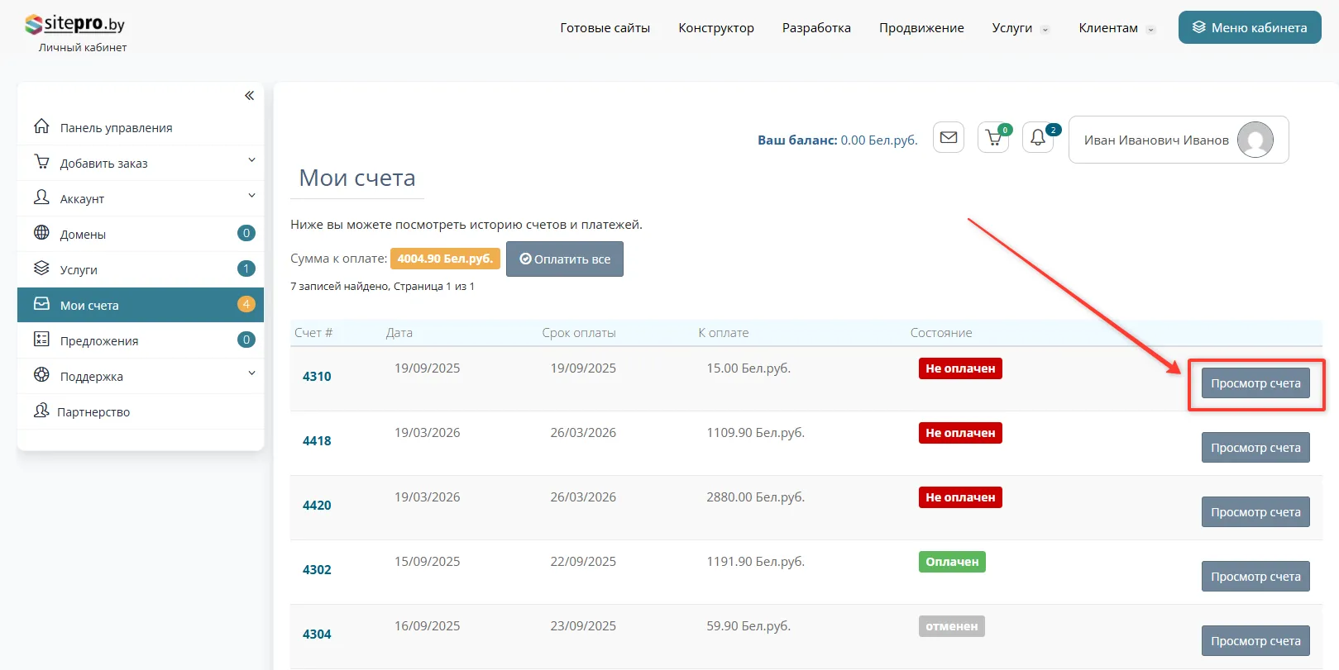The height and width of the screenshot is (670, 1339).
Task: Click the notifications bell icon
Action: pyautogui.click(x=1038, y=138)
